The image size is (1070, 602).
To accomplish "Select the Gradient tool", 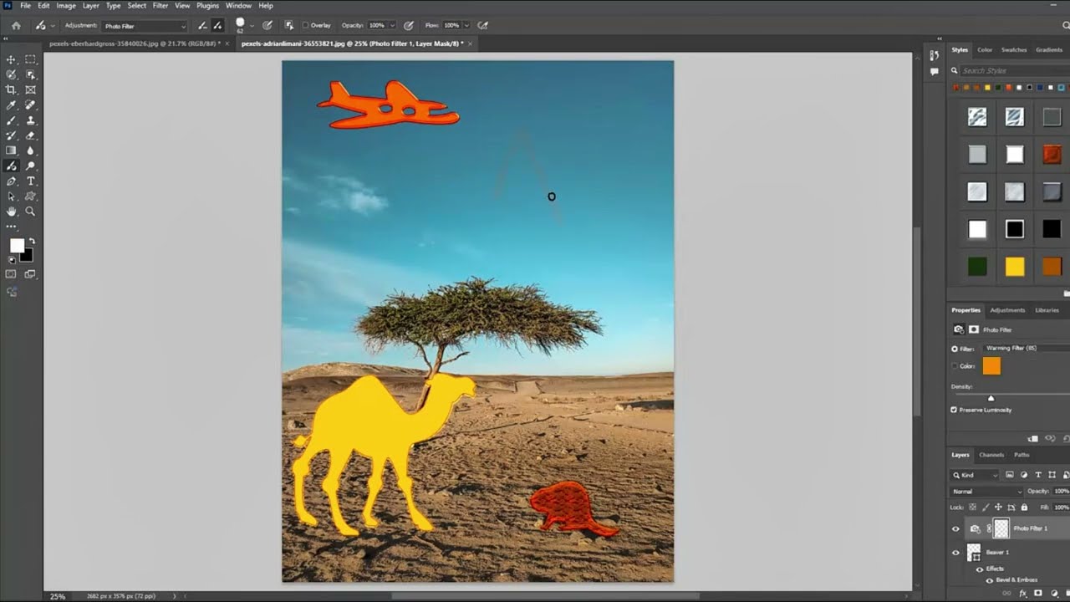I will click(x=12, y=150).
